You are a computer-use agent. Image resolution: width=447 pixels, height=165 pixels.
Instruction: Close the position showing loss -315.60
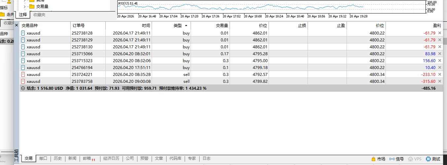point(439,81)
